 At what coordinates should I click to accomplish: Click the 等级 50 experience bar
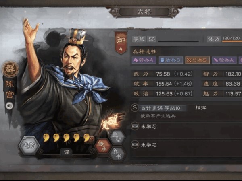pos(178,41)
